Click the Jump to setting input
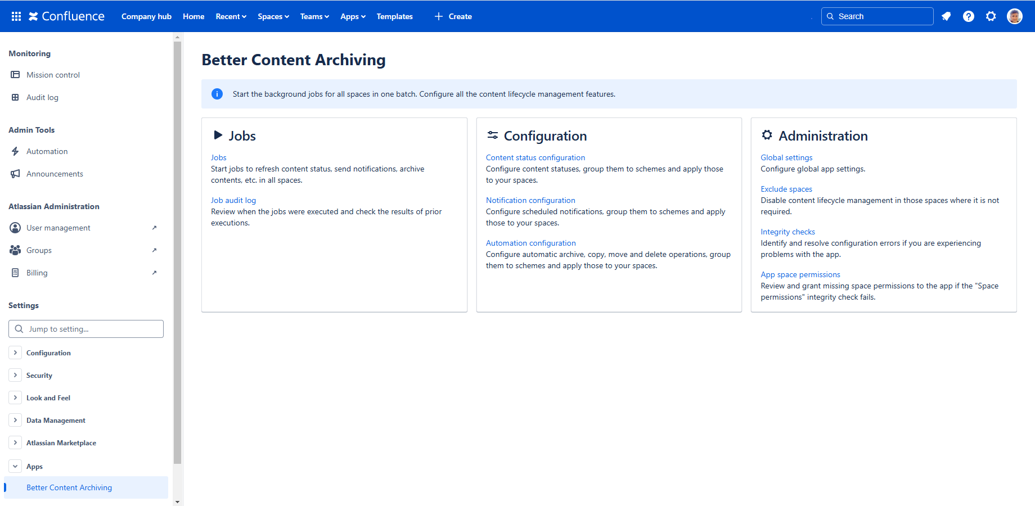The image size is (1035, 506). click(x=86, y=329)
